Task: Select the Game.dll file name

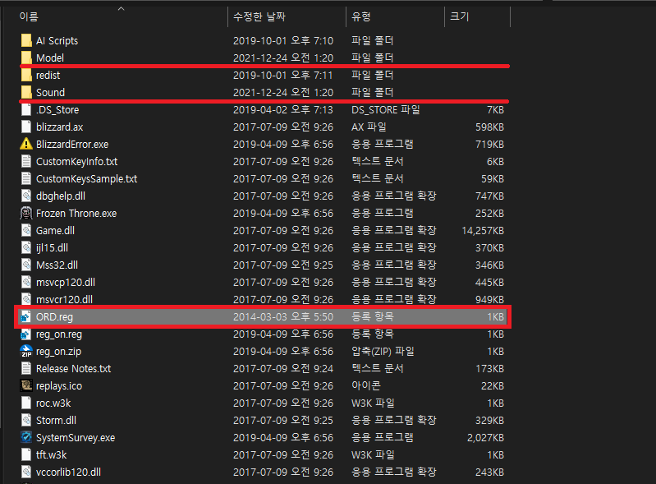Action: click(x=55, y=231)
